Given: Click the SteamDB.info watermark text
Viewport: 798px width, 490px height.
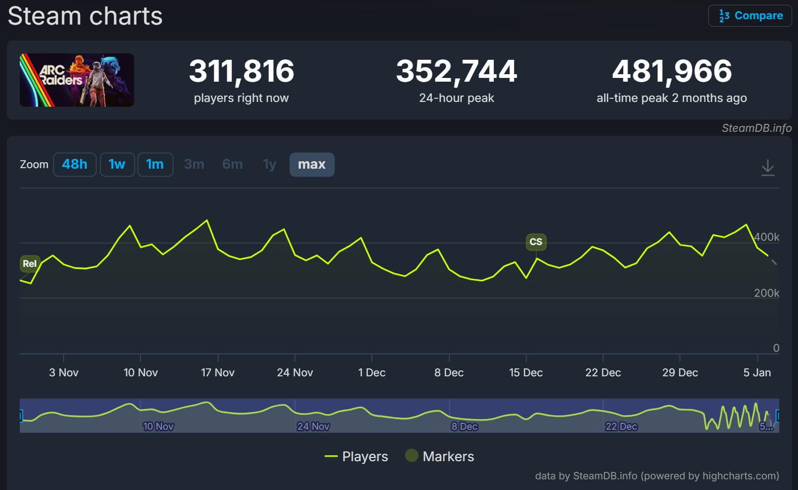Looking at the screenshot, I should [756, 128].
